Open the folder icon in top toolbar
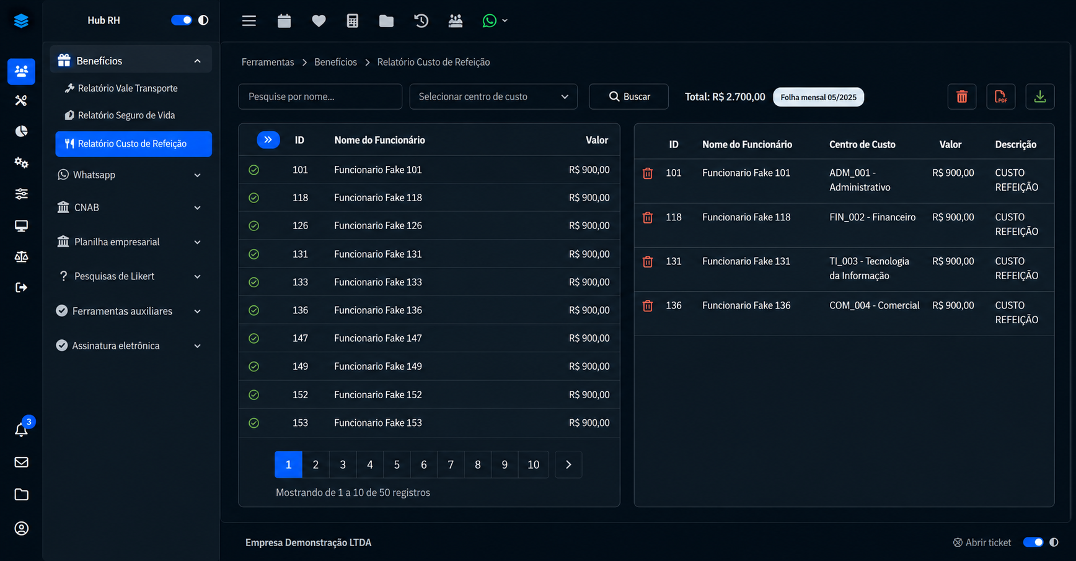Viewport: 1076px width, 561px height. [386, 21]
